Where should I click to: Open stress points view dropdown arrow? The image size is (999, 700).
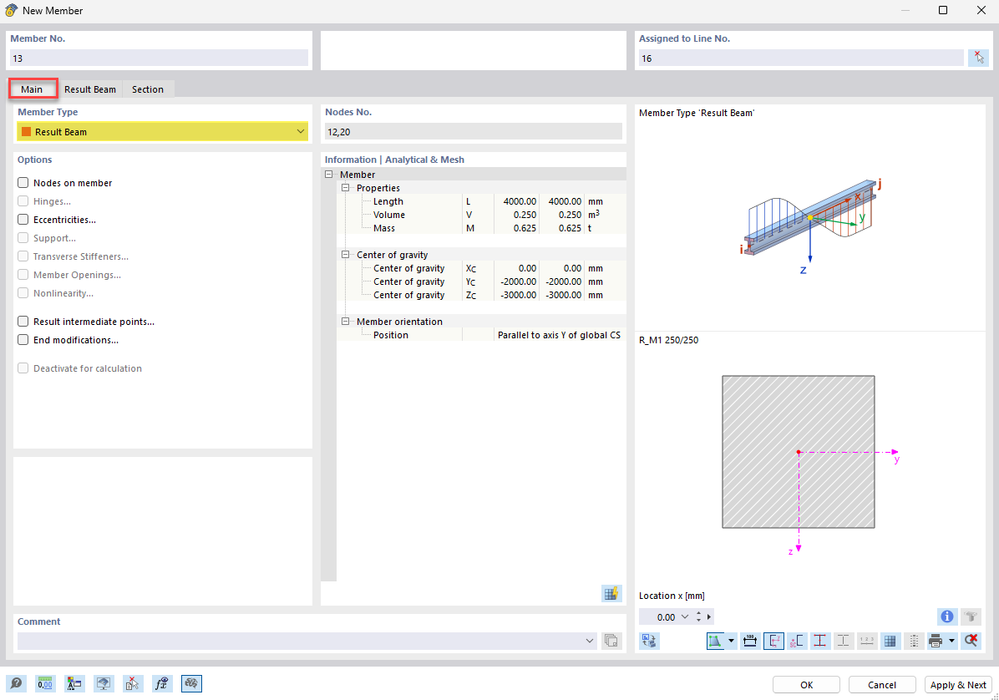coord(731,641)
